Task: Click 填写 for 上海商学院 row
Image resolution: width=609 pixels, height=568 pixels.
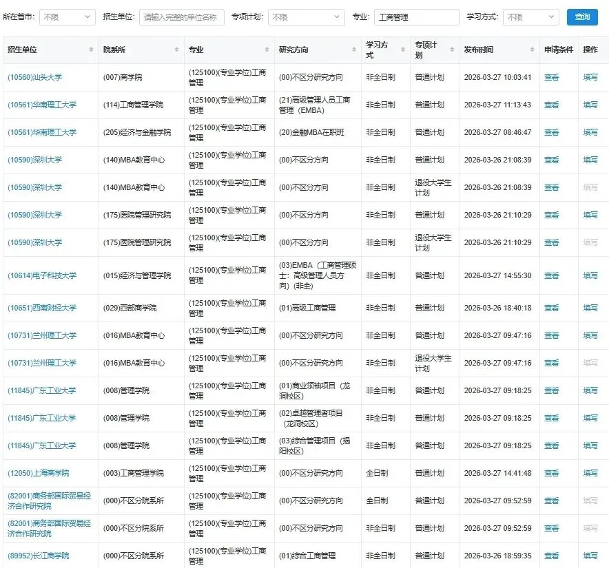Action: (x=590, y=473)
